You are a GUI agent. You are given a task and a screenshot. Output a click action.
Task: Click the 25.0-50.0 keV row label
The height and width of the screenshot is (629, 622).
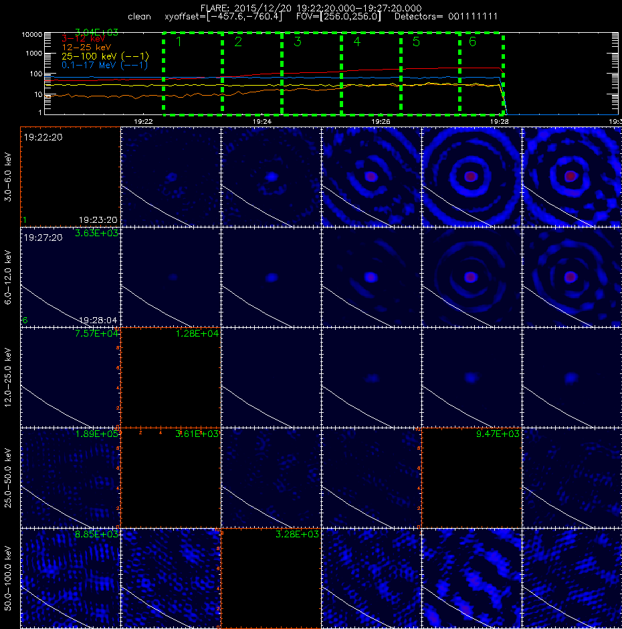point(7,478)
